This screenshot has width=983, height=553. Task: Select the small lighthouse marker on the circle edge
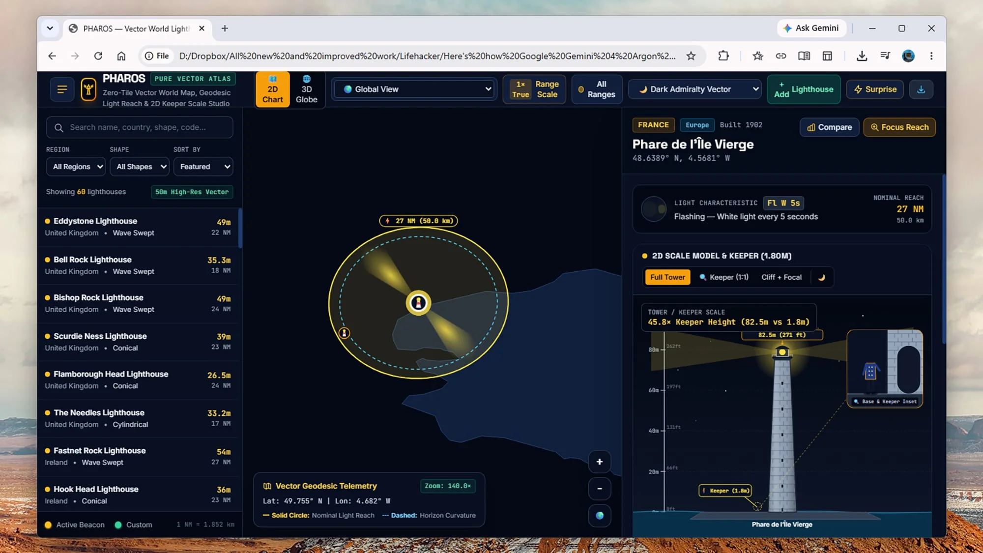click(344, 333)
